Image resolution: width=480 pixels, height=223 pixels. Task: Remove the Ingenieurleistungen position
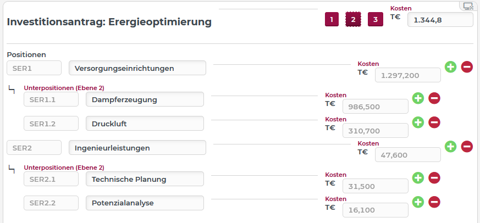(x=467, y=147)
